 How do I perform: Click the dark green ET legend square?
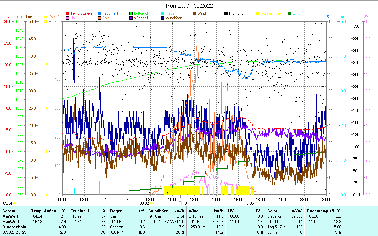click(x=290, y=14)
